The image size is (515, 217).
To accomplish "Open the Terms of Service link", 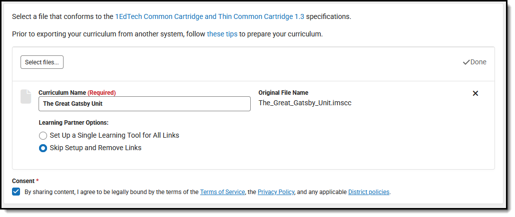I will coord(222,192).
